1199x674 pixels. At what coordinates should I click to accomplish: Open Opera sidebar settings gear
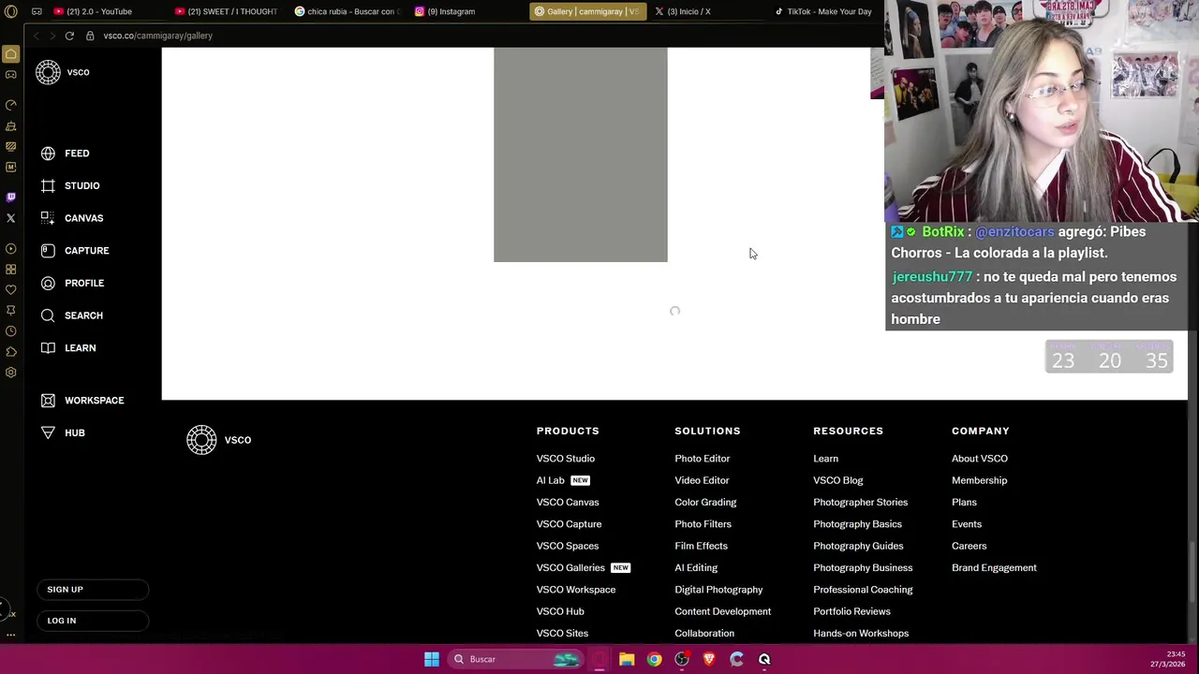(10, 373)
